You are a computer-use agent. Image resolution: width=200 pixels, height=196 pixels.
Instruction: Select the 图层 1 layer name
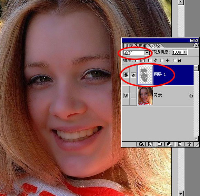coord(160,74)
